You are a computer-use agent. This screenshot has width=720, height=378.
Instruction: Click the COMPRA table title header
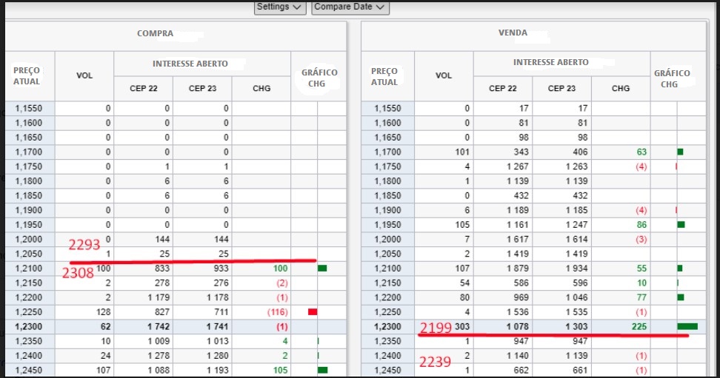156,33
